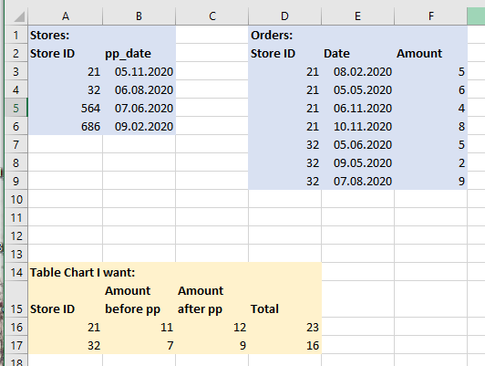Select cell with date 07.06.2020
Image resolution: width=485 pixels, height=366 pixels.
tap(139, 108)
